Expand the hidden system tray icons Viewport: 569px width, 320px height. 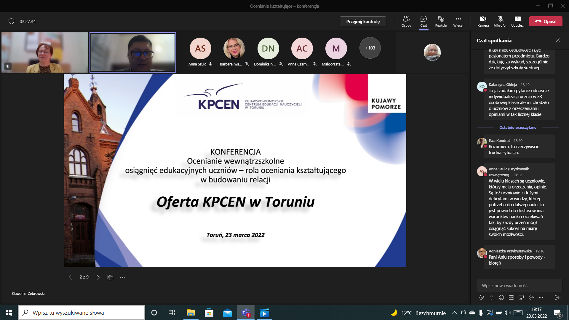click(x=454, y=313)
